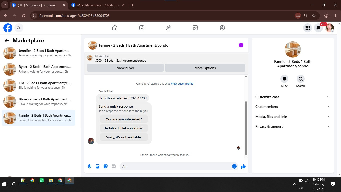Record a voice clip with the microphone icon
The height and width of the screenshot is (192, 341).
click(x=89, y=166)
